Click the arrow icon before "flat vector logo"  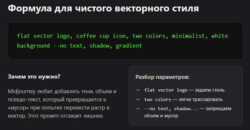(138, 90)
